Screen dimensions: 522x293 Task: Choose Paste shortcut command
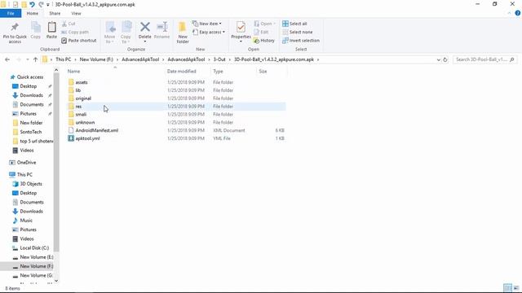click(79, 41)
